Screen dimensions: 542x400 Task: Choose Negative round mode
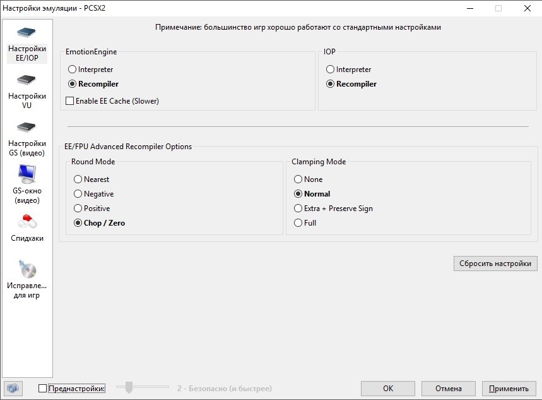pos(78,194)
